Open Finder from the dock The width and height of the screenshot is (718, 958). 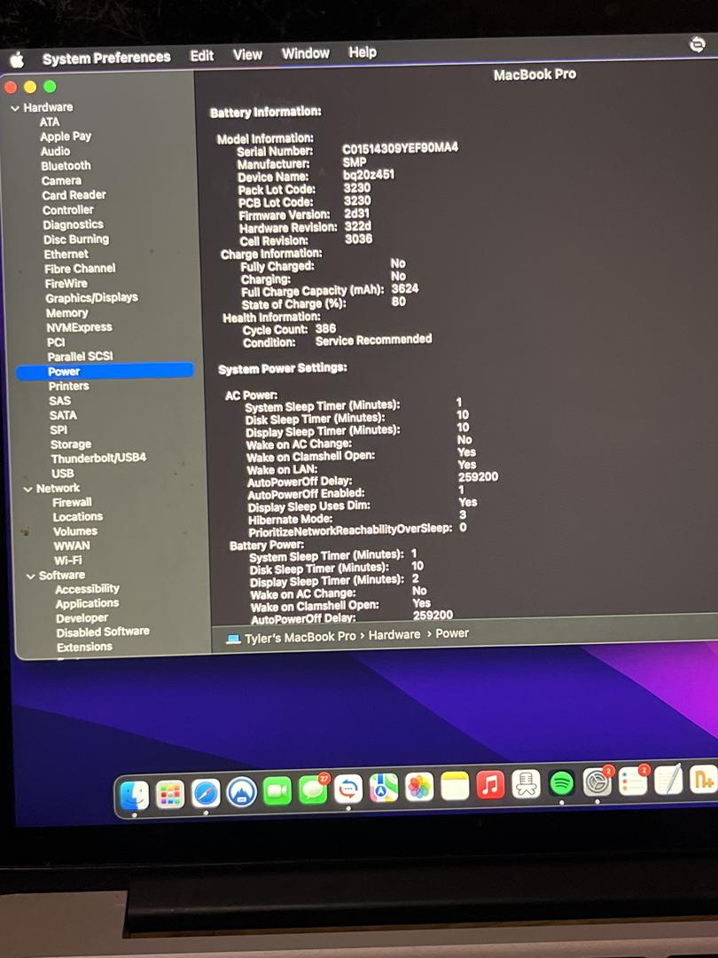134,795
